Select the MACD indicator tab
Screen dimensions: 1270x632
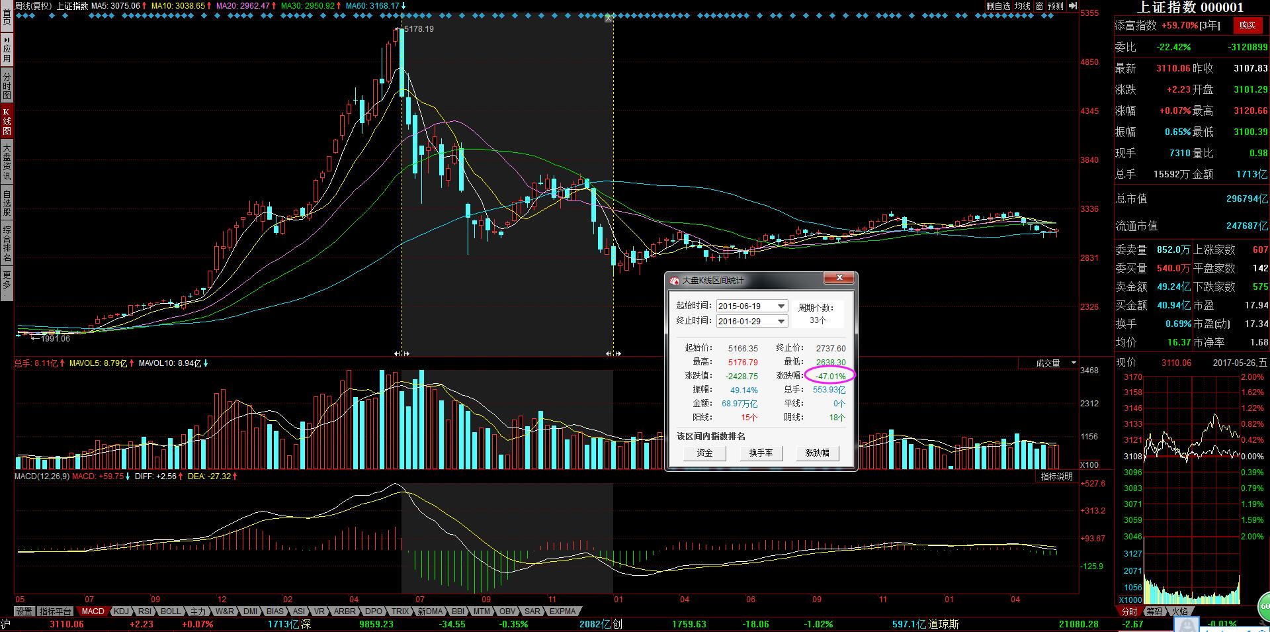tap(93, 611)
